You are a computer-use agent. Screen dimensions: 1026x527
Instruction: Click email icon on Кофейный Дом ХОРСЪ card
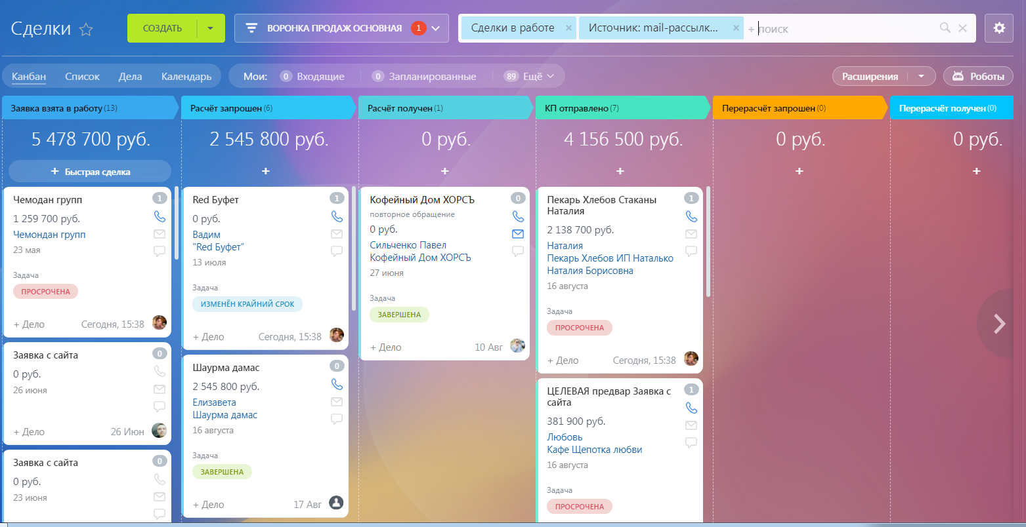[518, 234]
